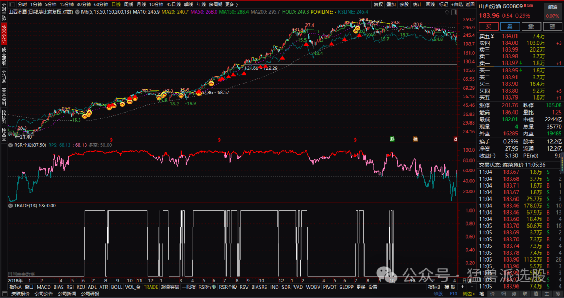Click +自选 to add to watchlist

[x=457, y=4]
